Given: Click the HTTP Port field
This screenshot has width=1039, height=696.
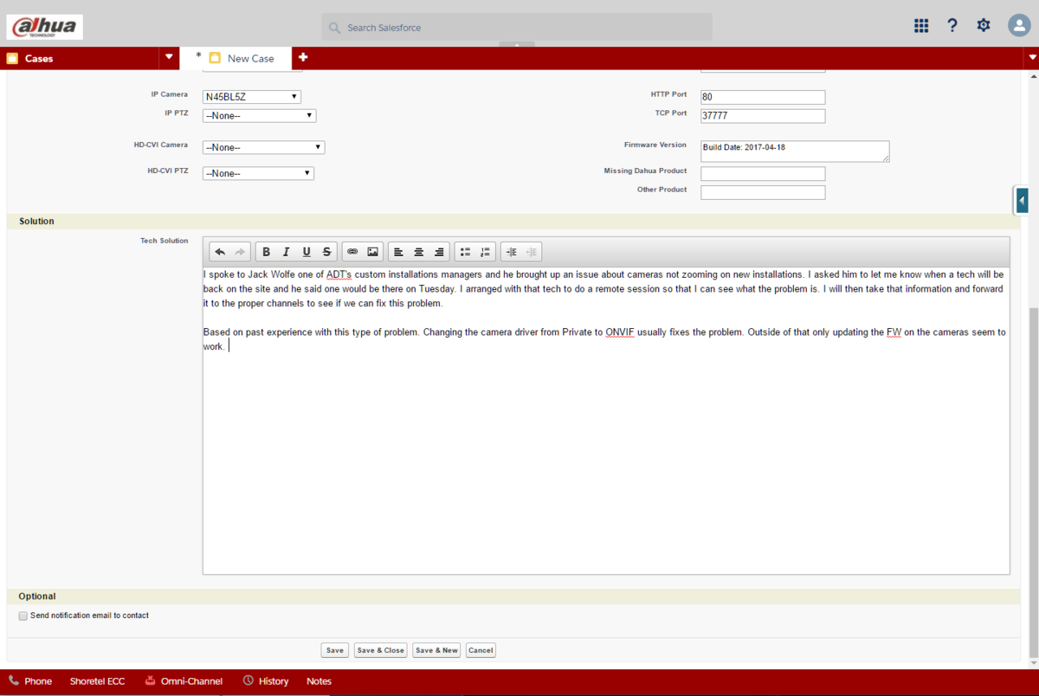Looking at the screenshot, I should coord(763,97).
